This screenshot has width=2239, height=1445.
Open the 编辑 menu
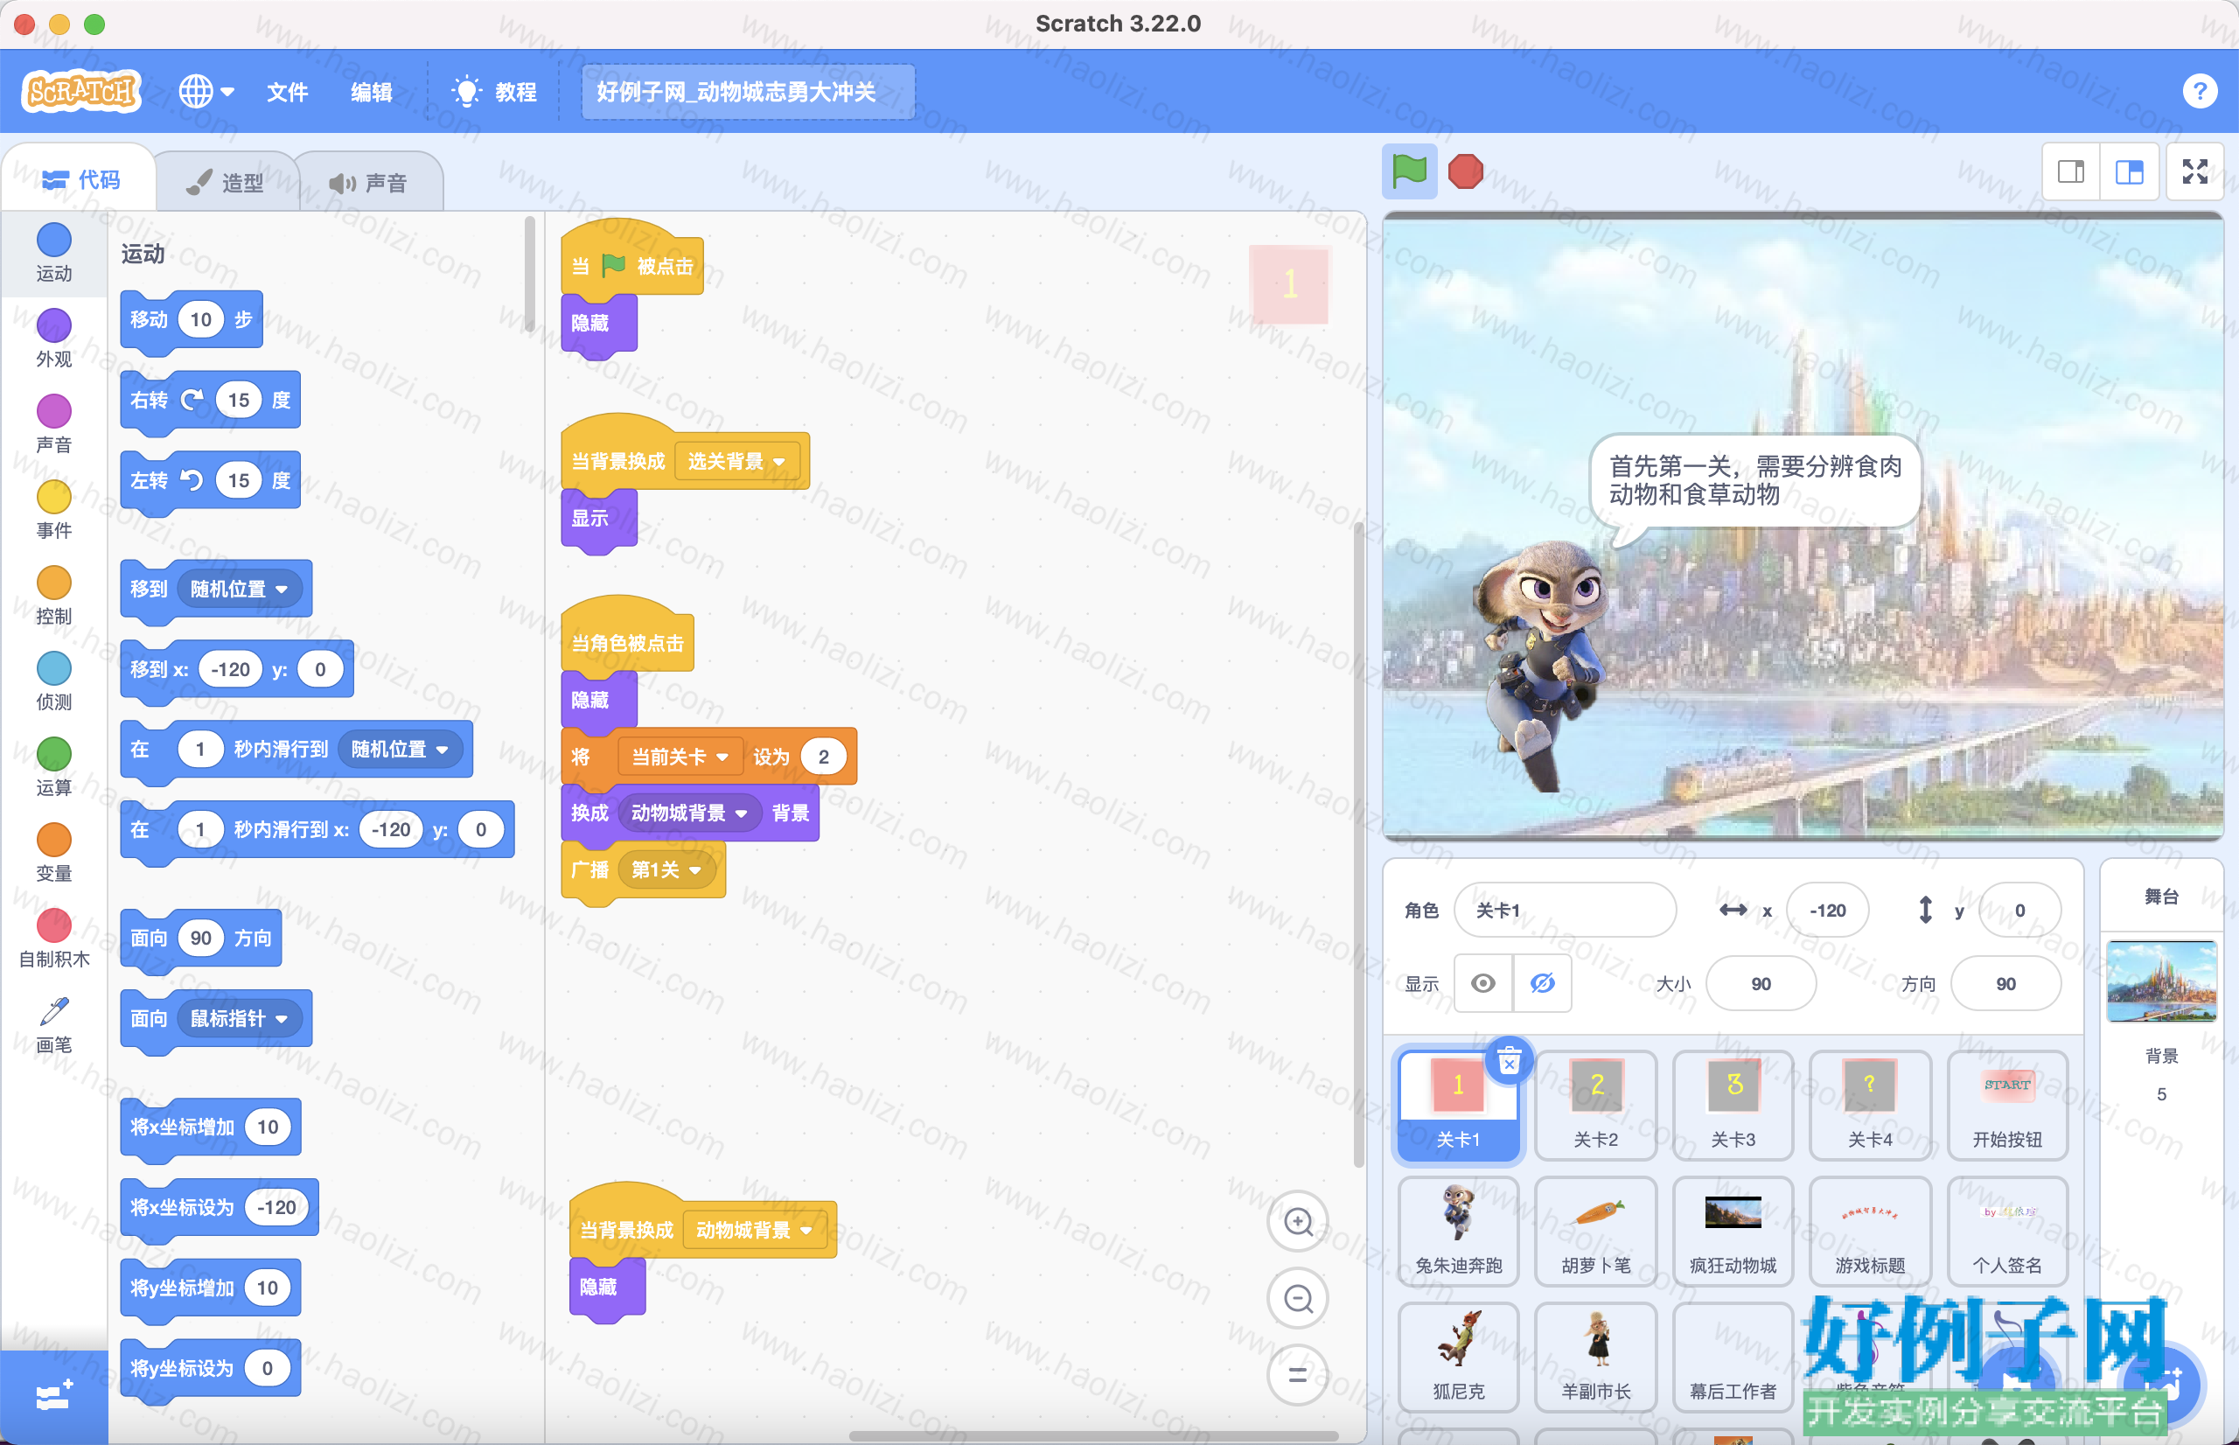coord(372,92)
